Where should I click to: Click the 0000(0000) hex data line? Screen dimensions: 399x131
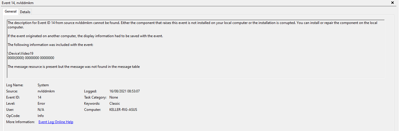click(31, 58)
